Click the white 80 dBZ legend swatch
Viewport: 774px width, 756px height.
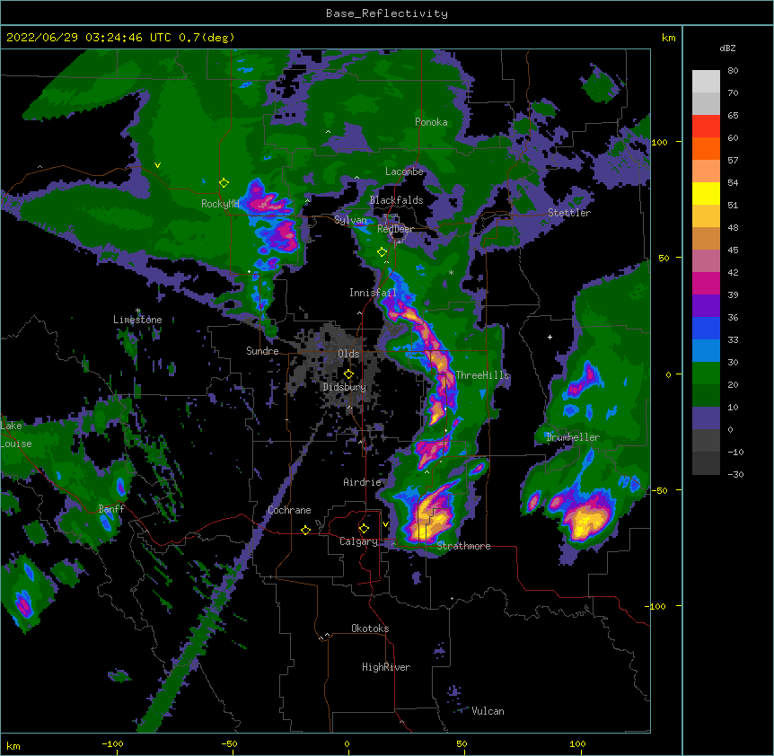pyautogui.click(x=706, y=82)
